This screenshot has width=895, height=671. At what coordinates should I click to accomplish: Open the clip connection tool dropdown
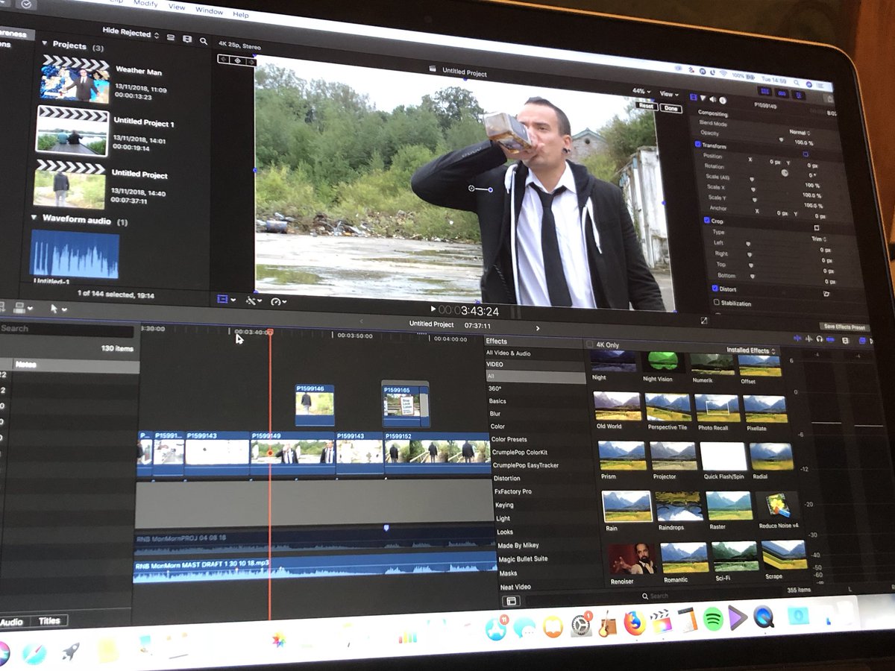24,308
